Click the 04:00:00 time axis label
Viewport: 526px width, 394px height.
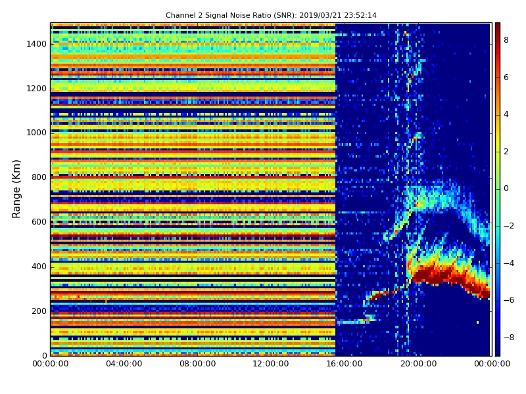pyautogui.click(x=124, y=364)
